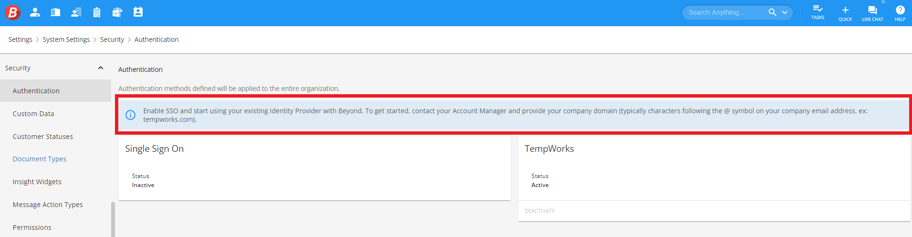Click the Authentication breadcrumb

tap(156, 39)
